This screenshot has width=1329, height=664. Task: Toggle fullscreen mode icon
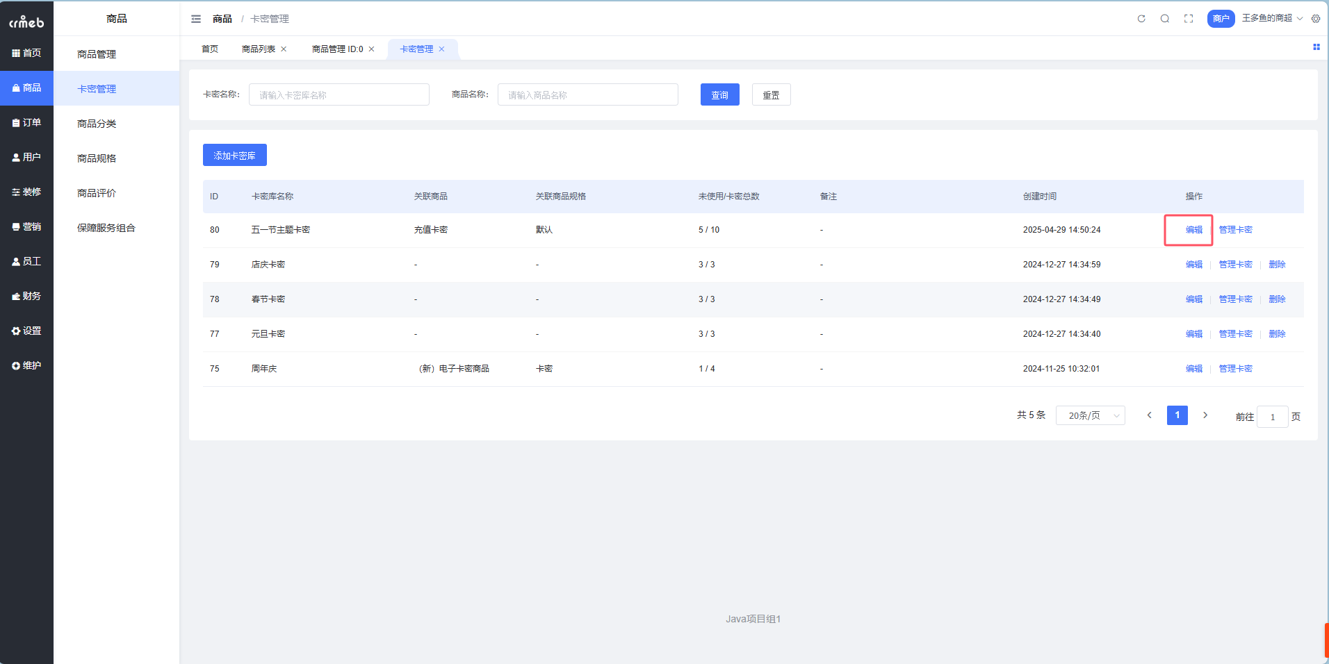click(1189, 19)
